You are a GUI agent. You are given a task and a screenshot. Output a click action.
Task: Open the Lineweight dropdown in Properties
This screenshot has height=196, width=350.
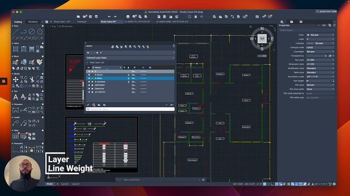[320, 52]
